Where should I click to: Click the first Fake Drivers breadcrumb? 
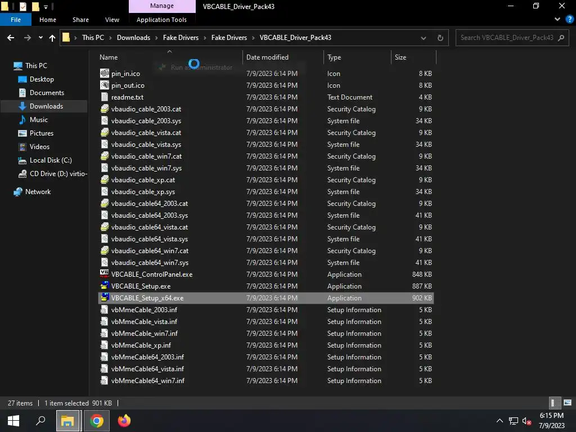point(181,38)
